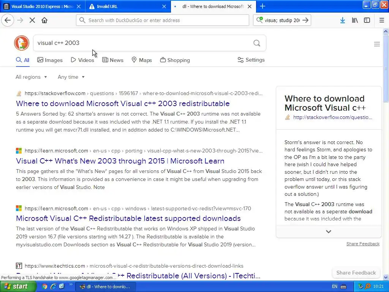Select the Images results tab
389x292 pixels.
50,60
